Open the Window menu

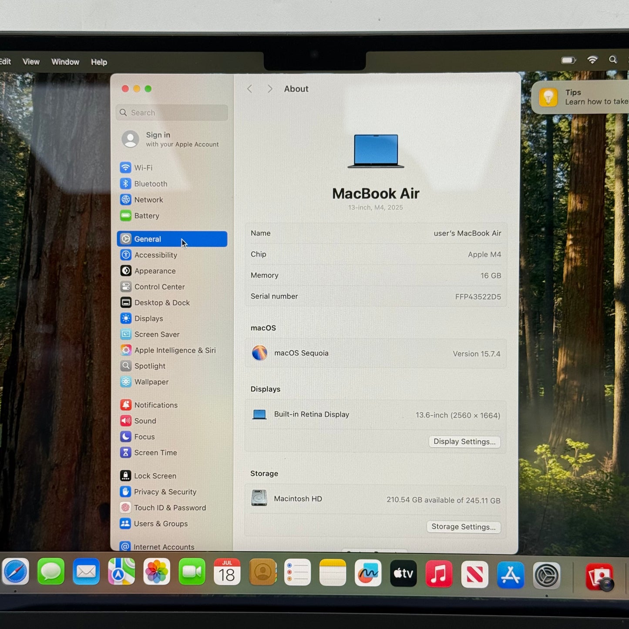[x=65, y=62]
